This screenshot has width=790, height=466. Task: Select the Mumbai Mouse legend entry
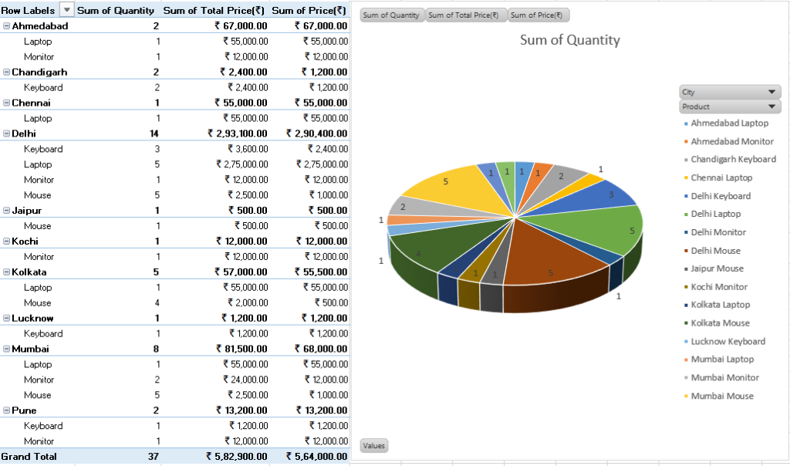coord(718,396)
